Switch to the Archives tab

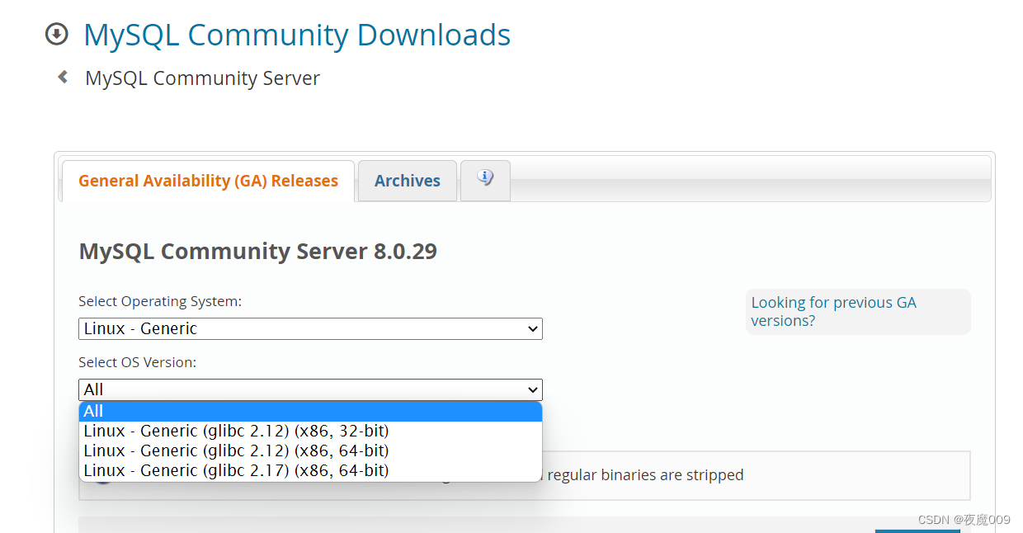(x=407, y=180)
